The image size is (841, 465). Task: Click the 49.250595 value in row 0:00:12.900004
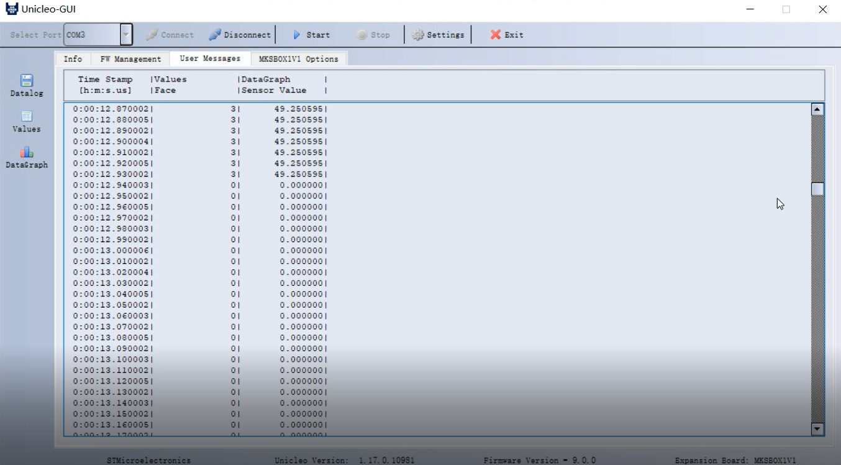(x=299, y=142)
